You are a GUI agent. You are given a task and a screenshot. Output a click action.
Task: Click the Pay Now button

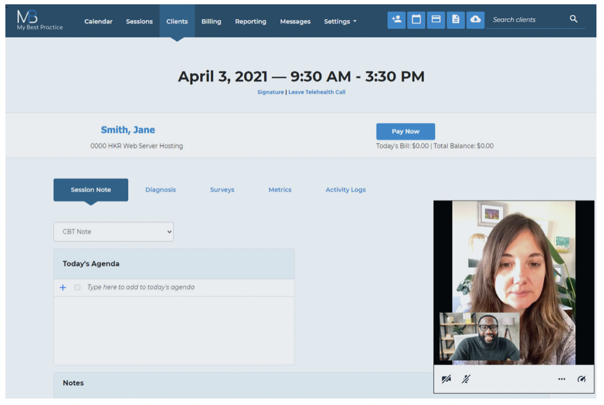pyautogui.click(x=405, y=131)
